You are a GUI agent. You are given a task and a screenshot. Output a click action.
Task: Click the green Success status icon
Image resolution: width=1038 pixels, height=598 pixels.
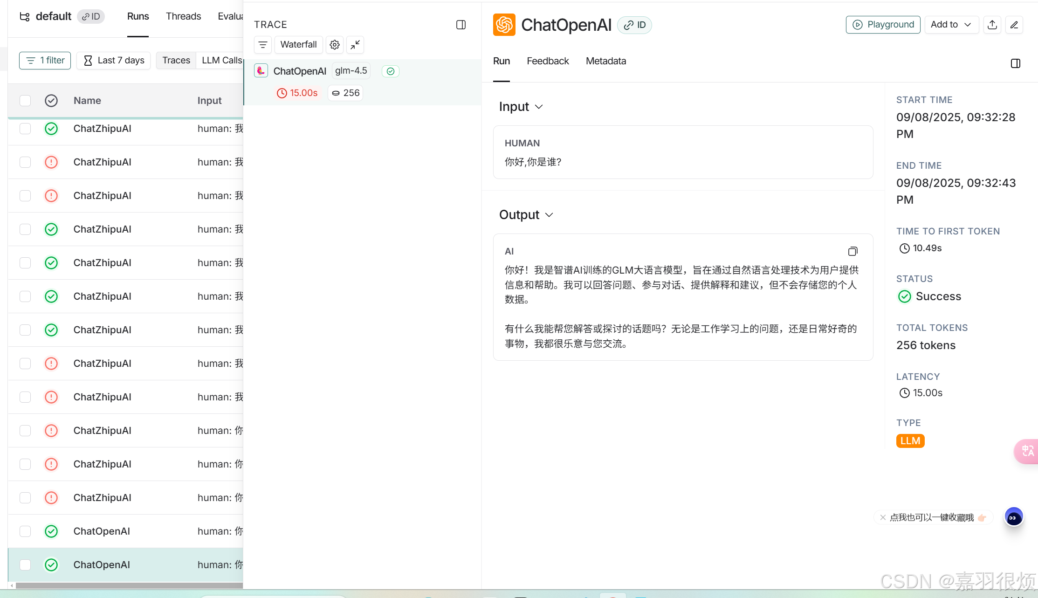pyautogui.click(x=905, y=296)
